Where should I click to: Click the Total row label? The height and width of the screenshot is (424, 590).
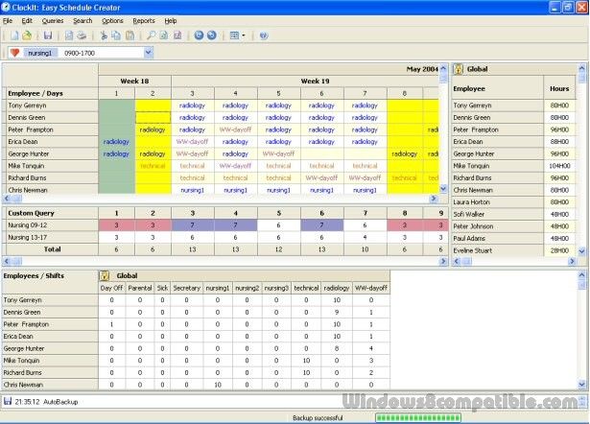coord(51,249)
